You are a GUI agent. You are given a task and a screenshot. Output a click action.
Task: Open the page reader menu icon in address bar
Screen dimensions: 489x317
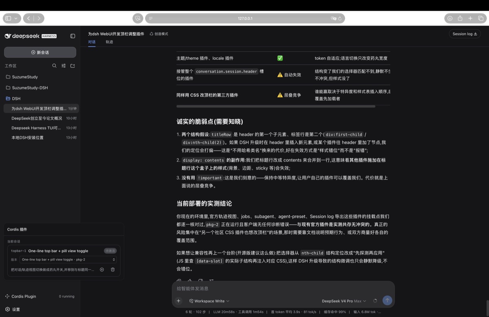[151, 18]
